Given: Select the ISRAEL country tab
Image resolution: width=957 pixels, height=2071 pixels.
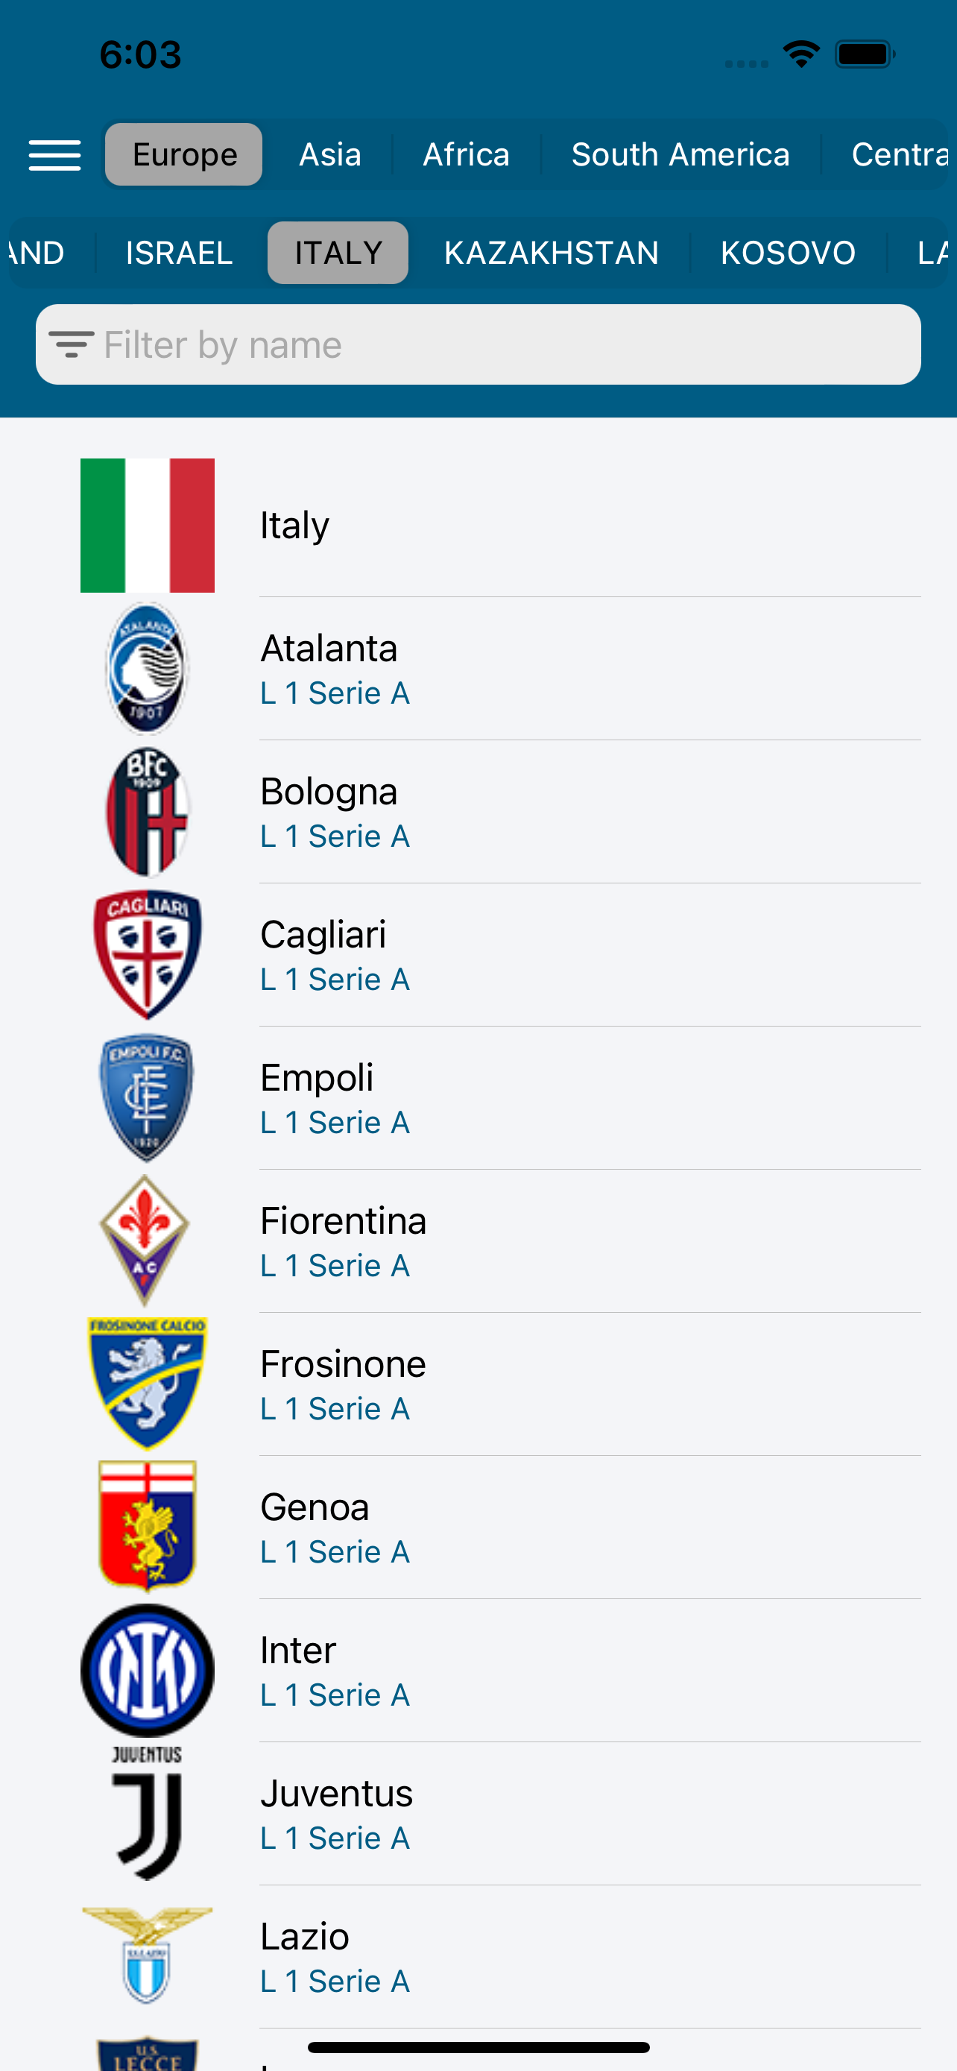Looking at the screenshot, I should (x=179, y=253).
